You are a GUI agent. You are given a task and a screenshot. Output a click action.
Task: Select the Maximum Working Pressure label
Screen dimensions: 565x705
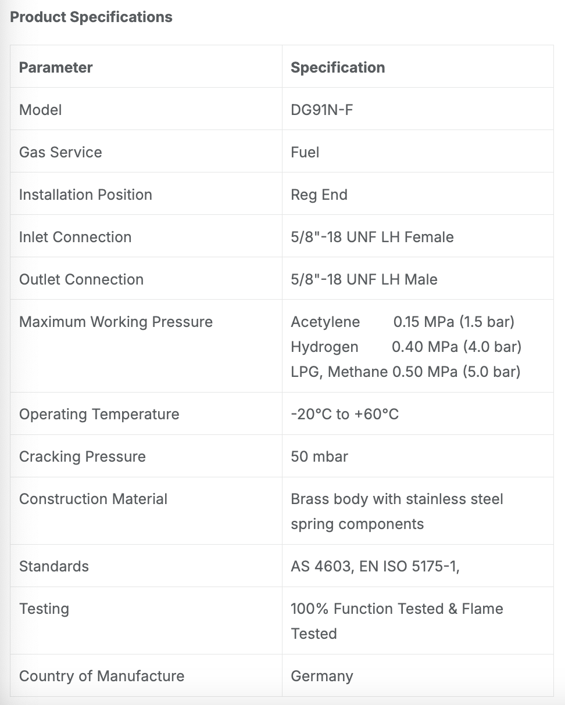coord(116,322)
